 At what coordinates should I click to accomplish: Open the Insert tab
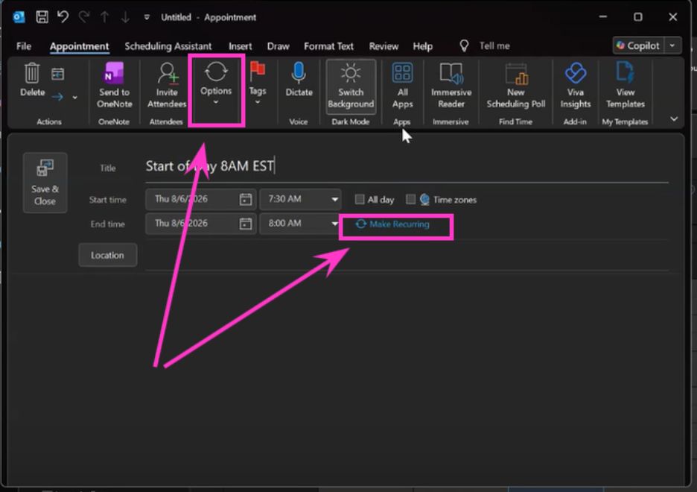click(x=240, y=46)
